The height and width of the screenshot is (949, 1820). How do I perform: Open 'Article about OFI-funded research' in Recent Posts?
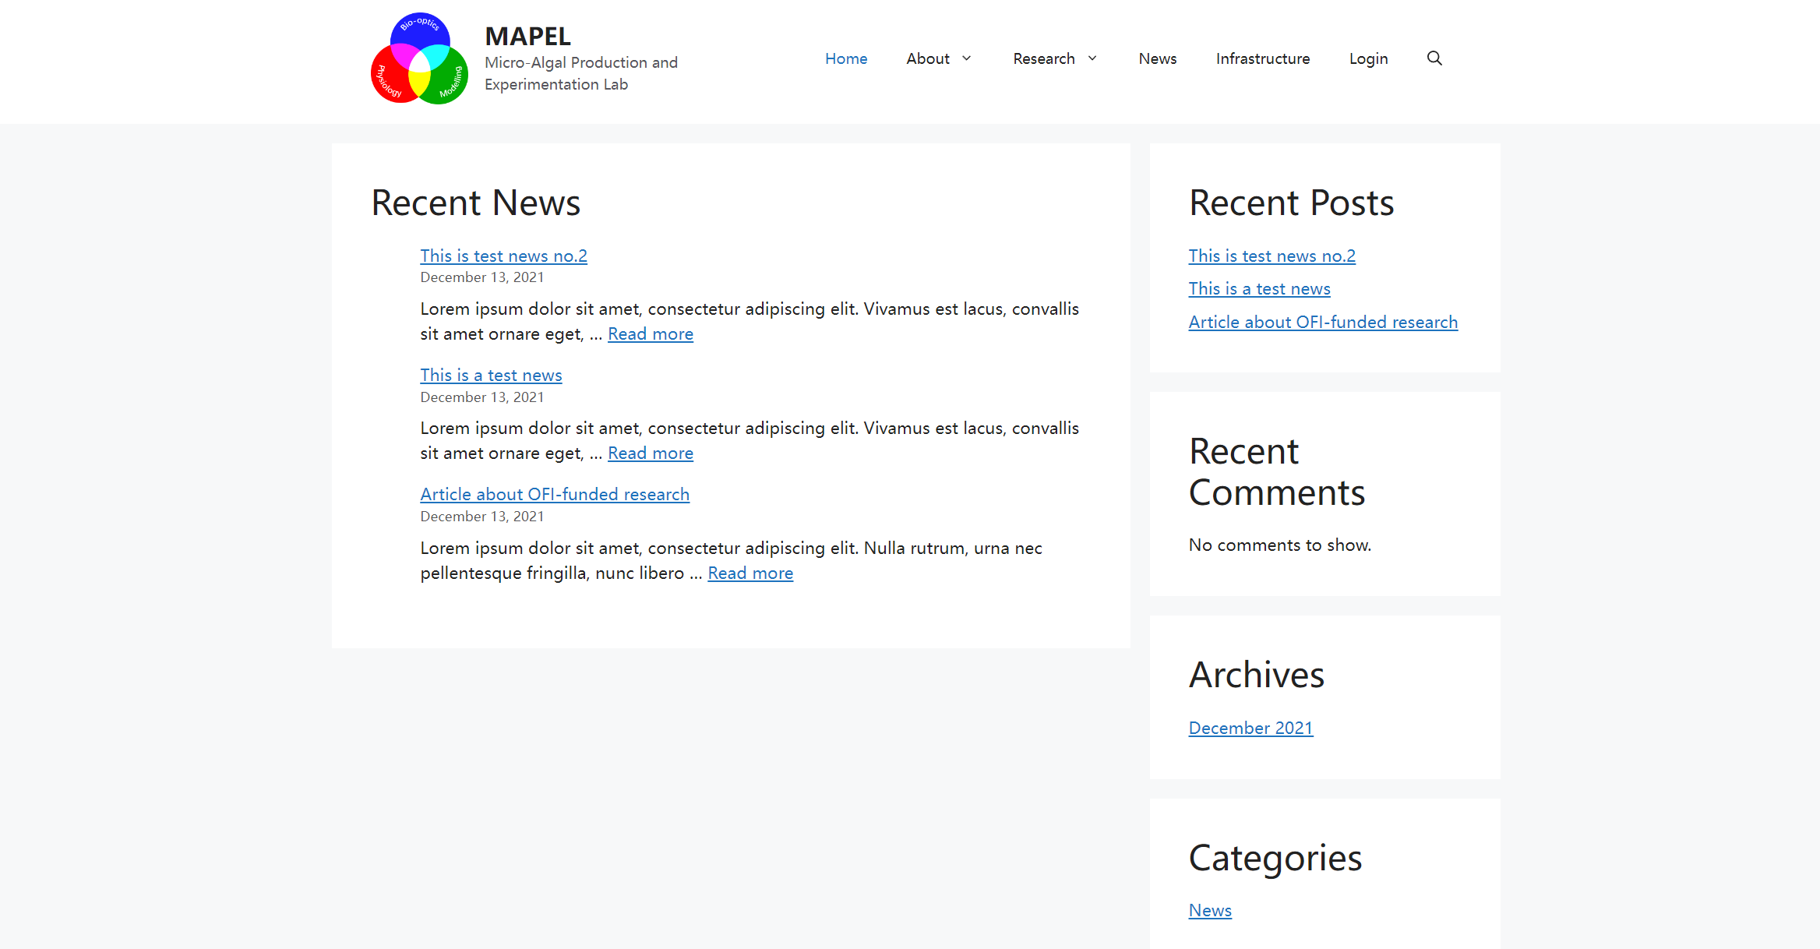(x=1323, y=322)
